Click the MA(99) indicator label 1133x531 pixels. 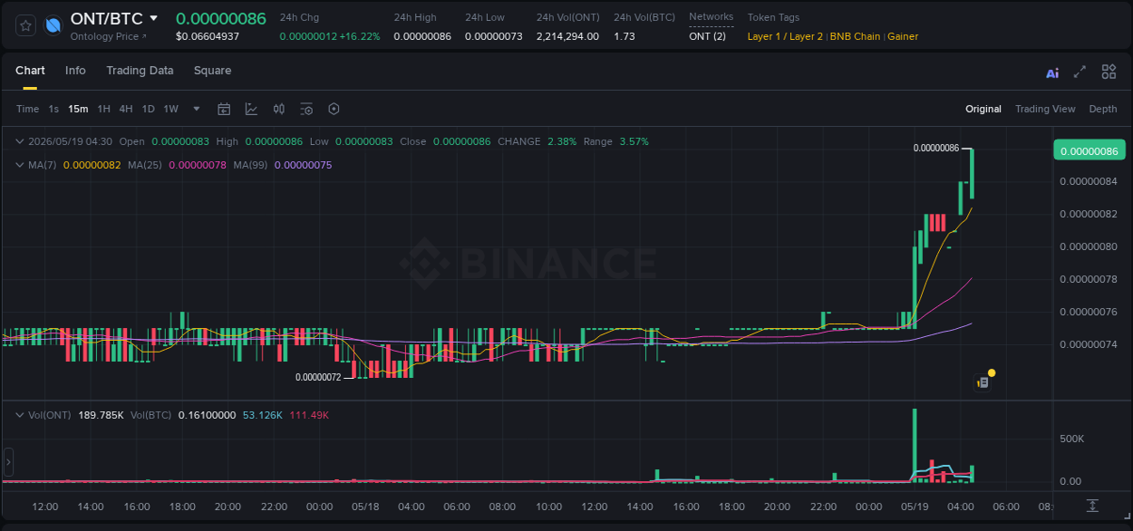tap(250, 165)
